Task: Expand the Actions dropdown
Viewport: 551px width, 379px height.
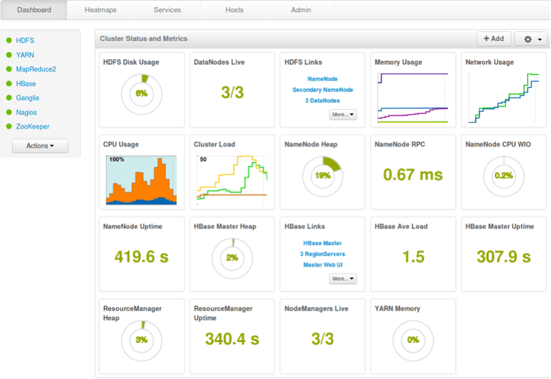Action: 40,146
